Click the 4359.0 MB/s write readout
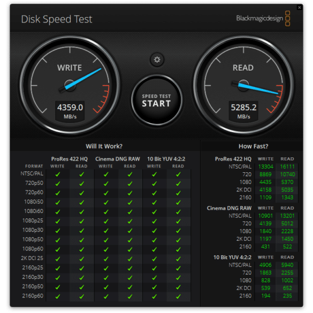The height and width of the screenshot is (313, 313). tap(70, 111)
